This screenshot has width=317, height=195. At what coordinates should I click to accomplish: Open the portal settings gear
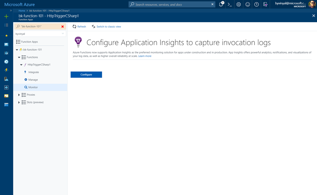click(239, 4)
